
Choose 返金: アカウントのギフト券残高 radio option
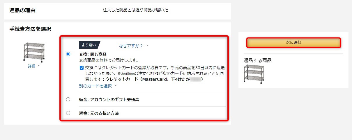point(68,99)
